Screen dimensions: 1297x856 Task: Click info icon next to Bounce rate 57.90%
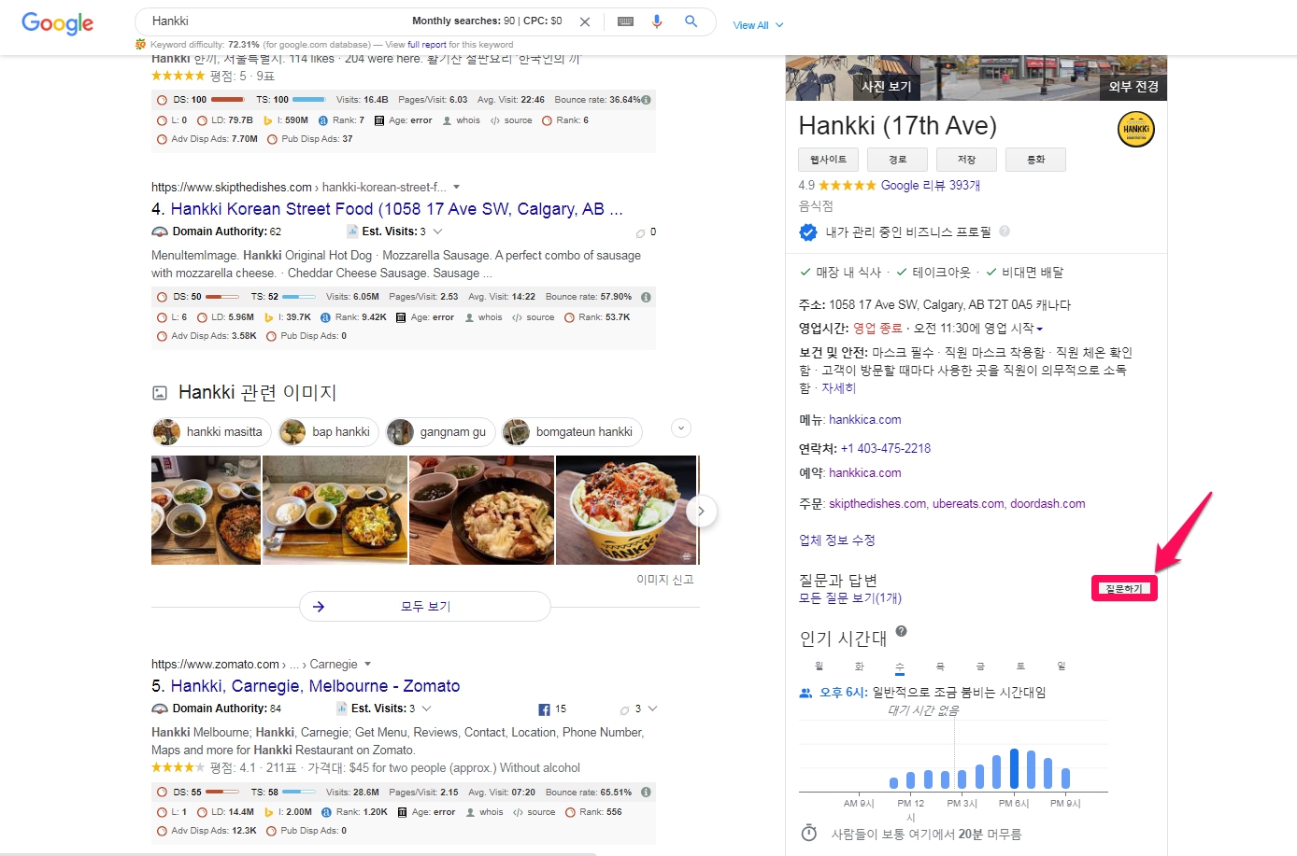(x=646, y=297)
